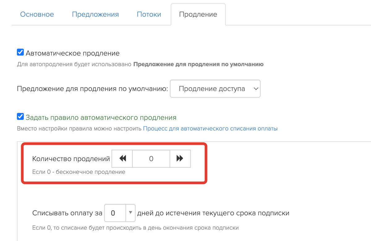This screenshot has width=371, height=241.
Task: Click the Списывать оплату days value field
Action: click(x=115, y=213)
